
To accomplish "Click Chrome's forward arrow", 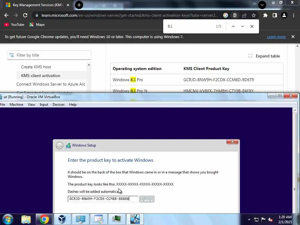I will click(16, 15).
